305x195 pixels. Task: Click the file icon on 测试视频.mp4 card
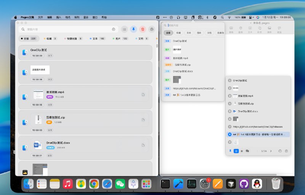coord(143,94)
